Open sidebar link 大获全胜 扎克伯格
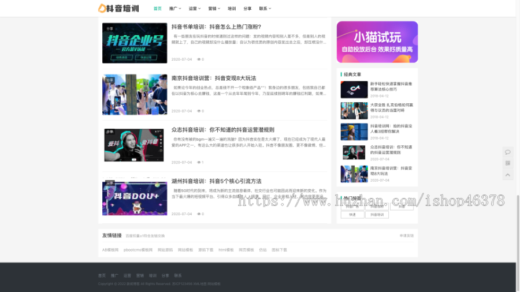Screen dimensions: 520x292 point(392,107)
